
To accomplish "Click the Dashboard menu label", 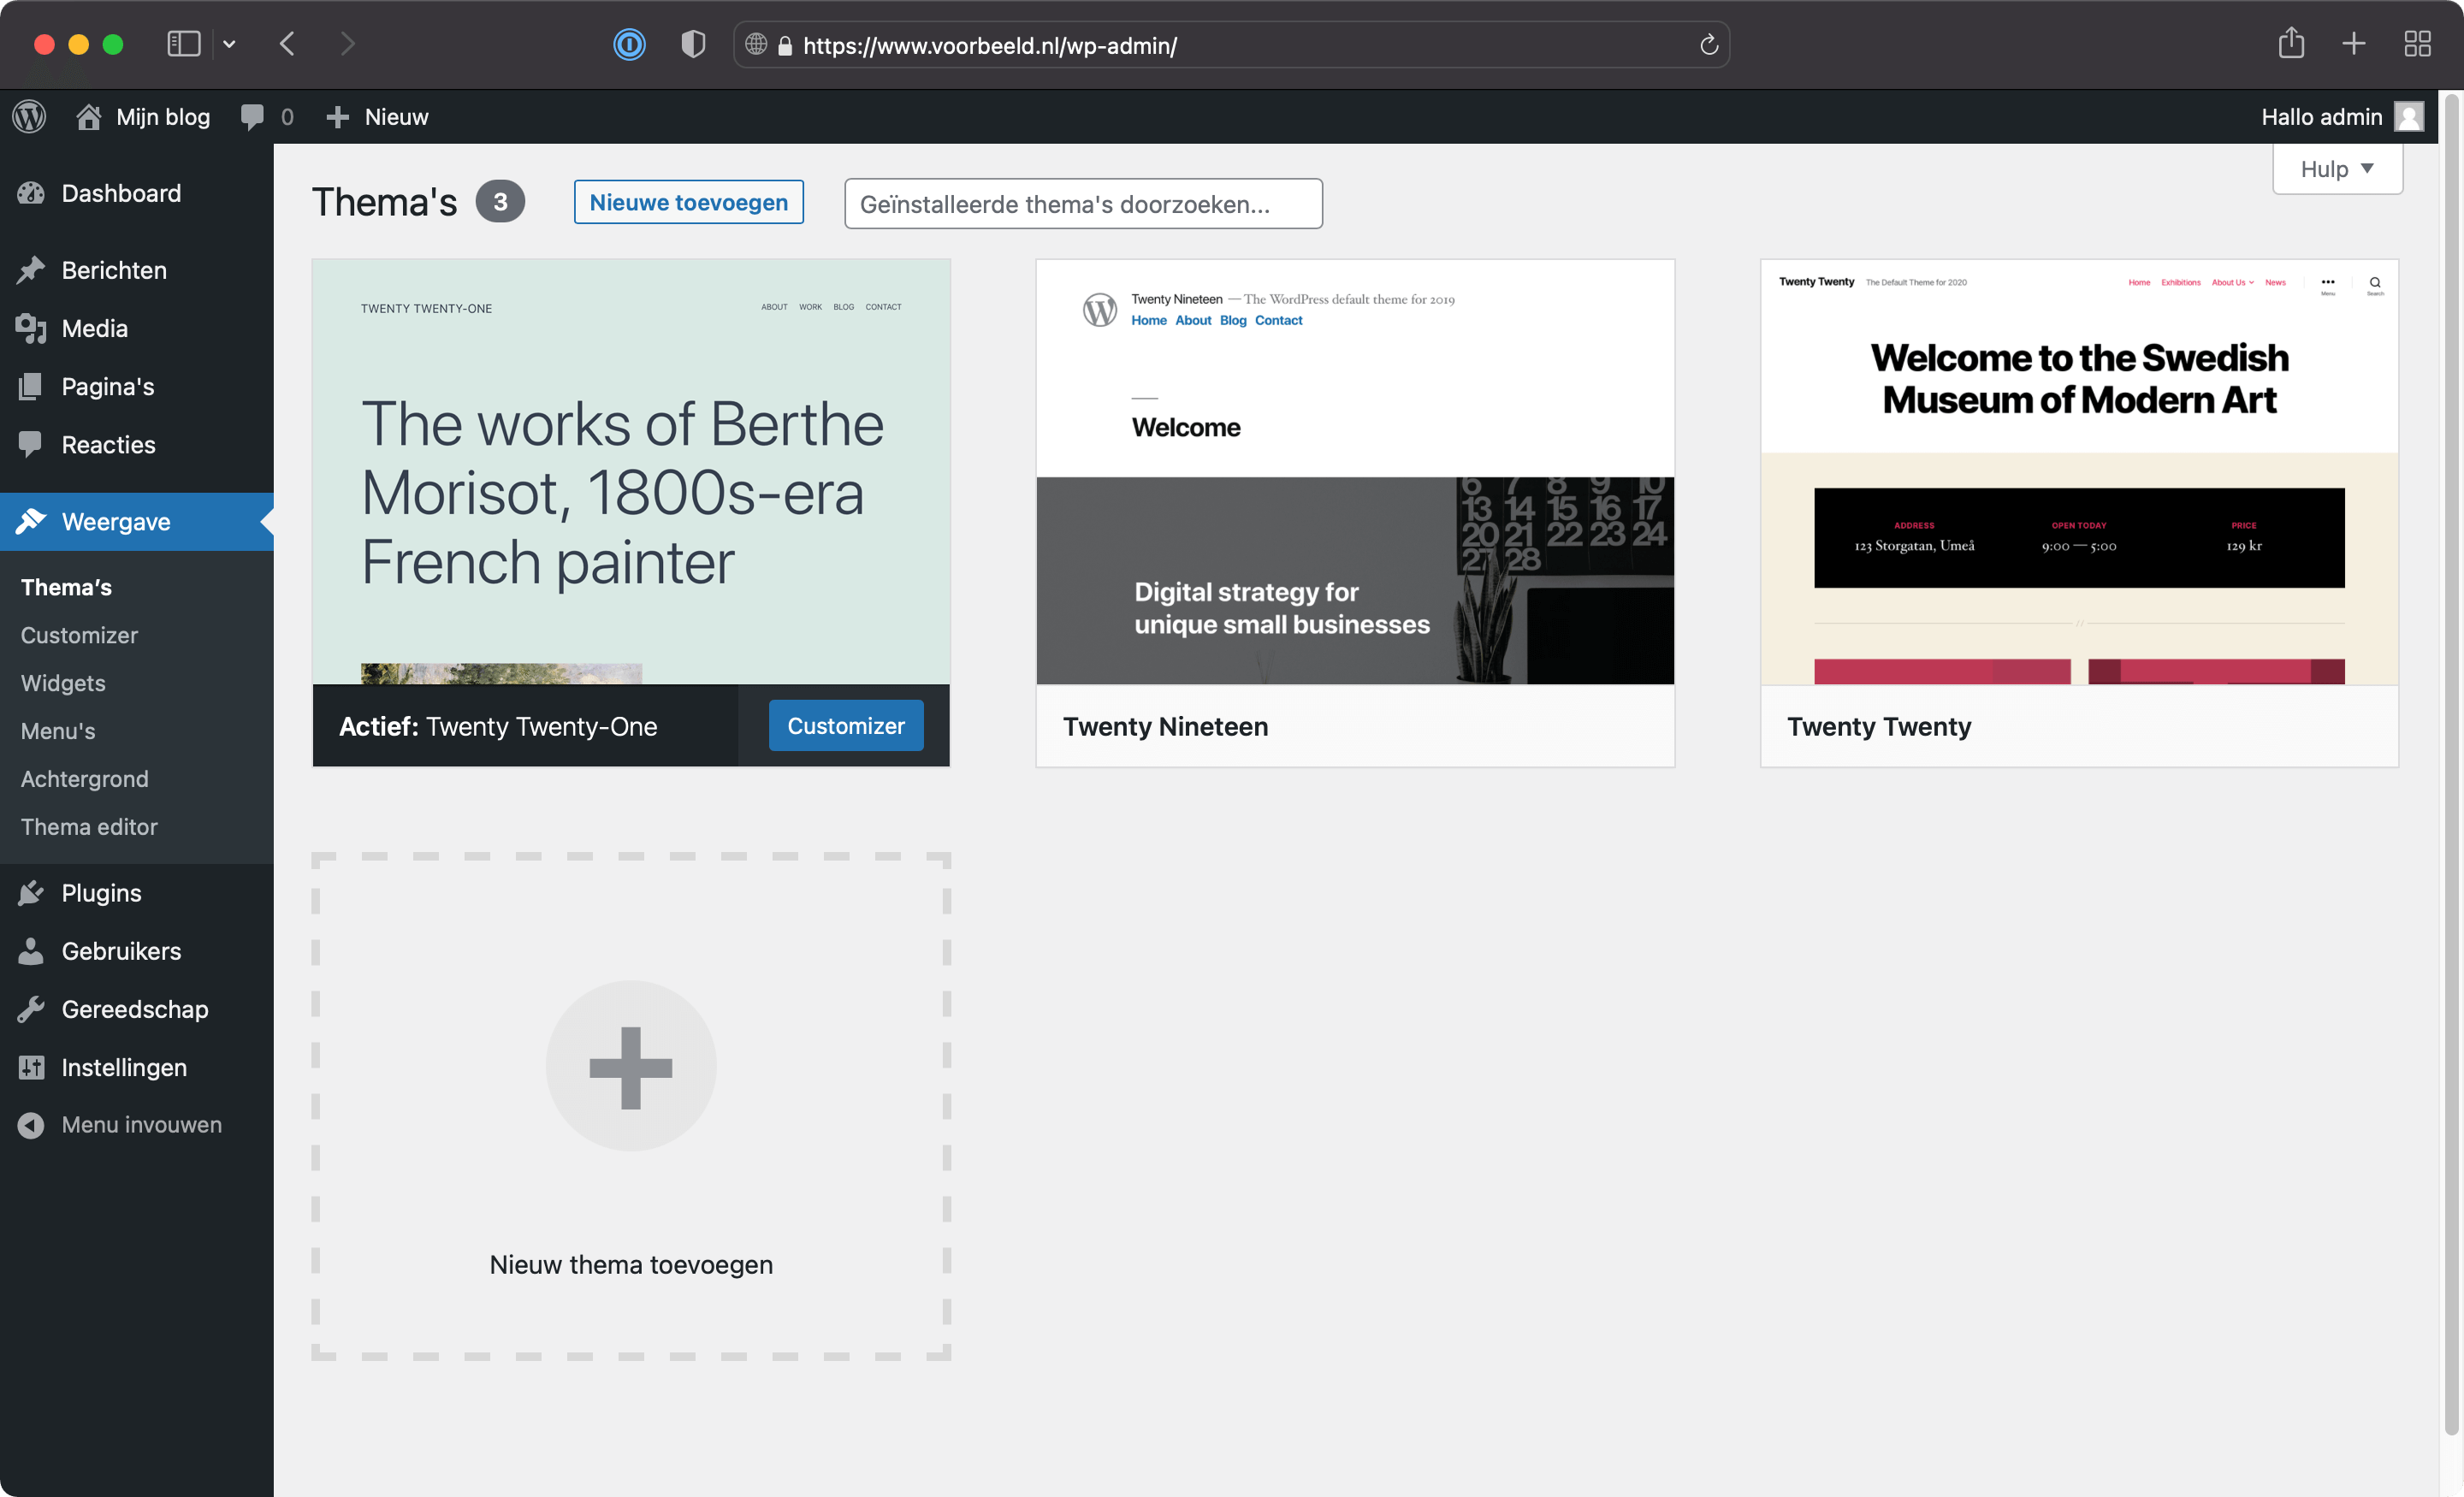I will tap(121, 193).
